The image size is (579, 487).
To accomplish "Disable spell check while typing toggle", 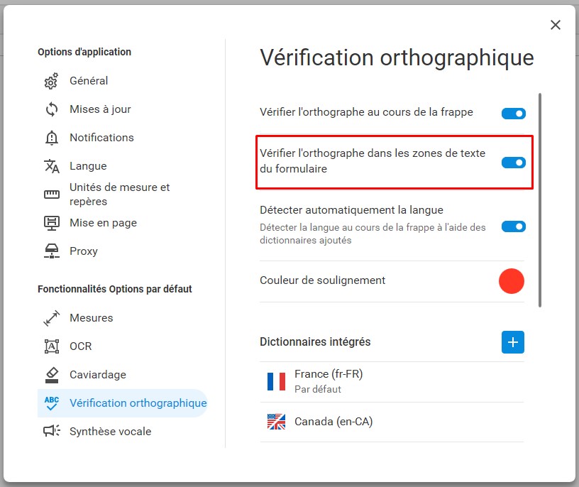I will (513, 114).
